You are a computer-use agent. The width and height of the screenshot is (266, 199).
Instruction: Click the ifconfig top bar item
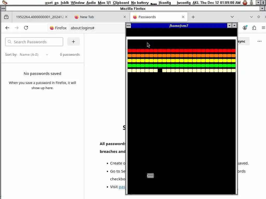pos(165,3)
